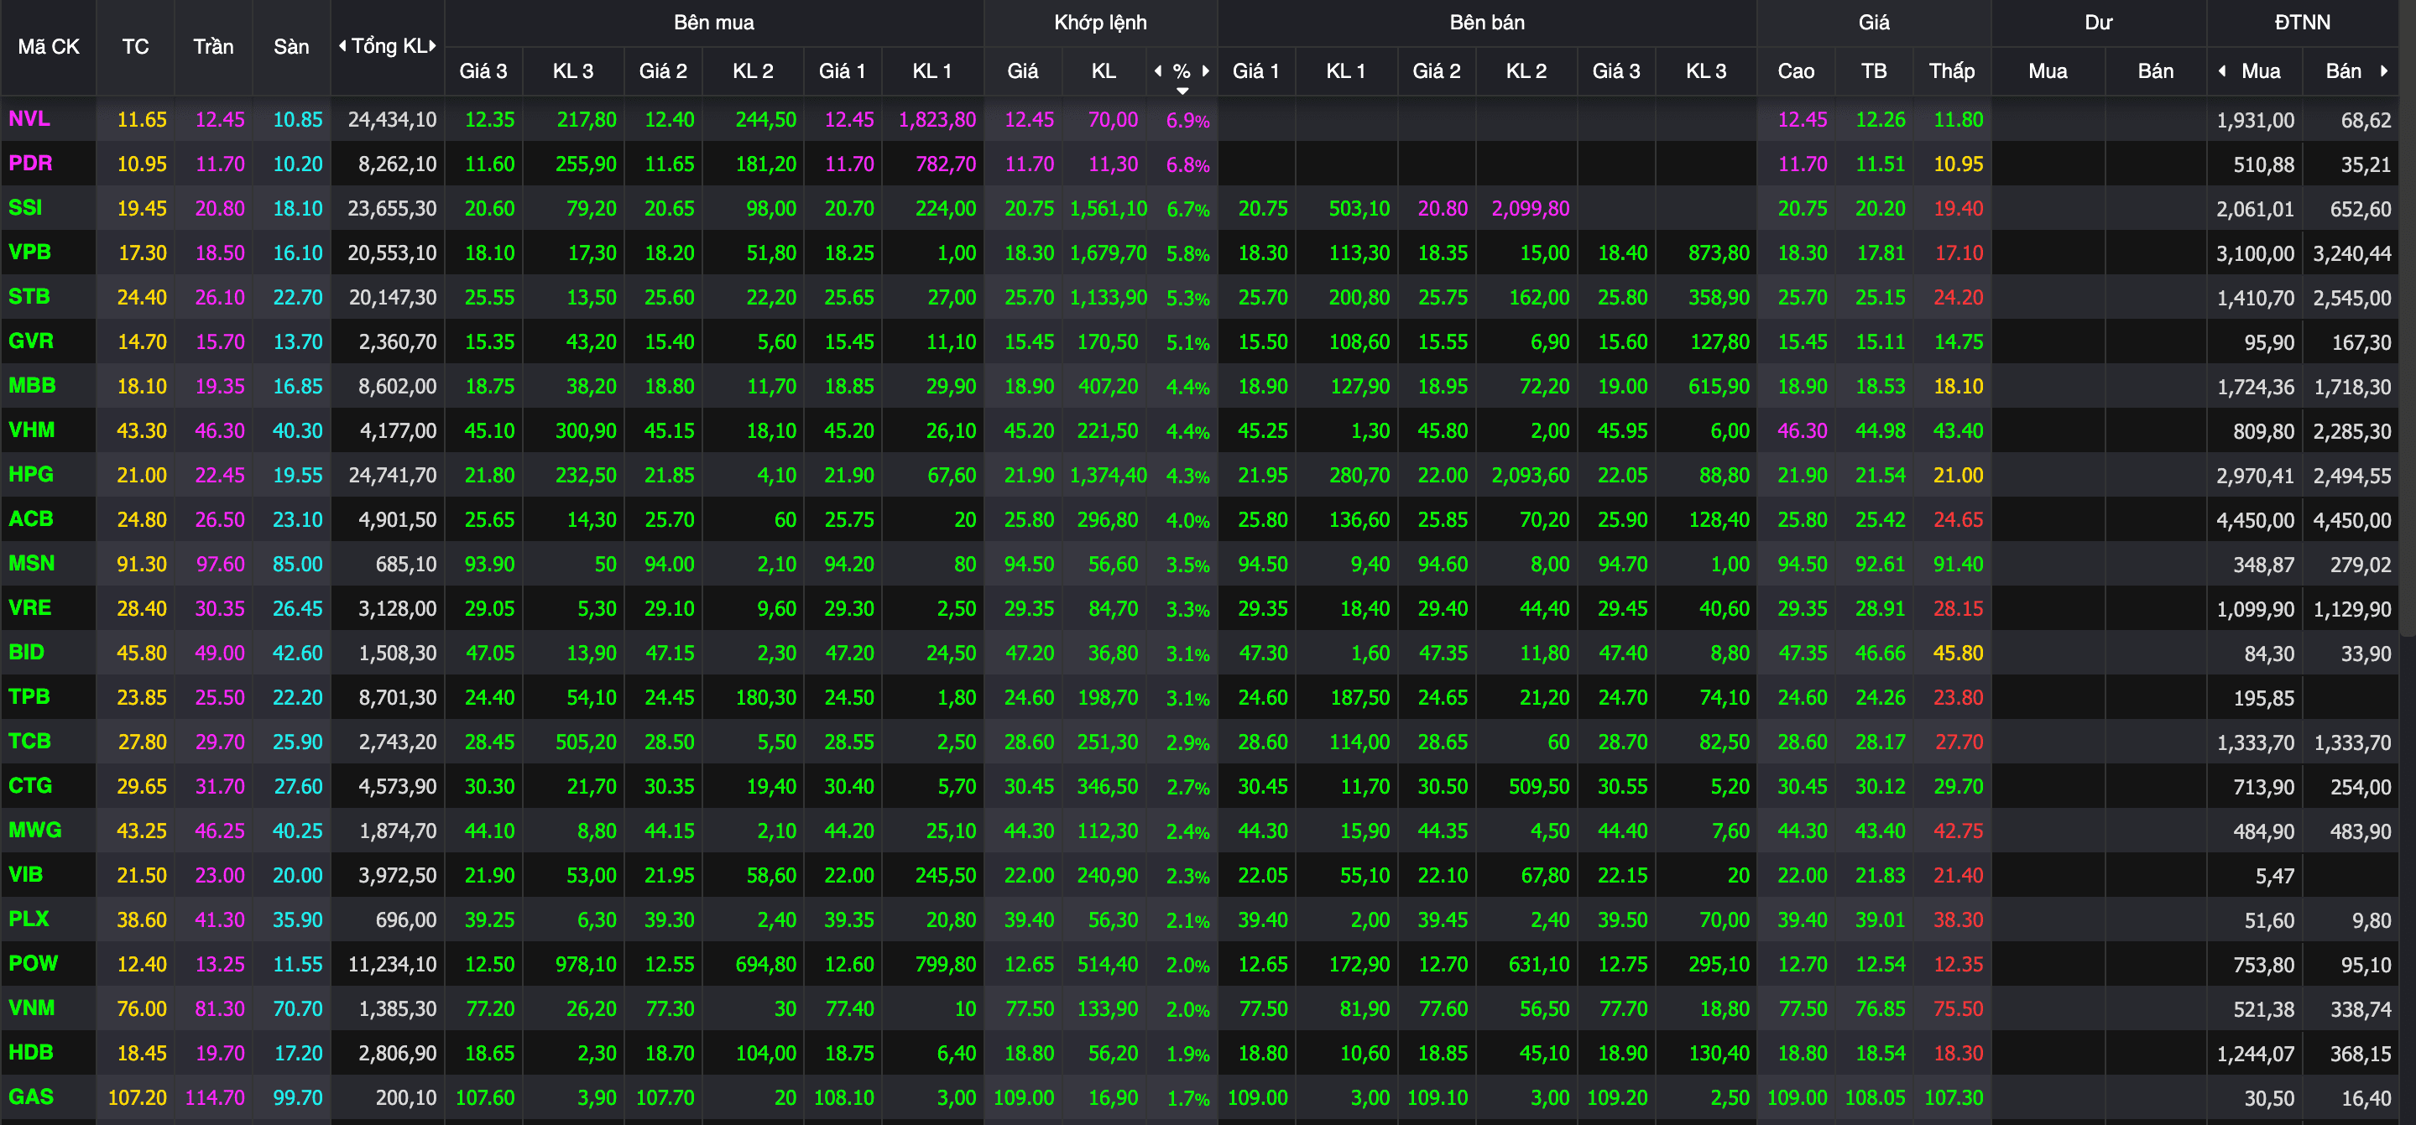Image resolution: width=2416 pixels, height=1125 pixels.
Task: Click the Cao high price header
Action: click(x=1796, y=71)
